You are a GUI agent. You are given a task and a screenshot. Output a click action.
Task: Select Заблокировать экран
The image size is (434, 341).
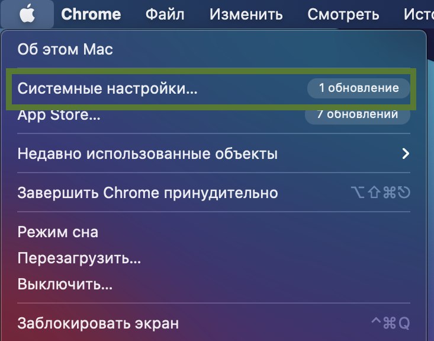213,323
